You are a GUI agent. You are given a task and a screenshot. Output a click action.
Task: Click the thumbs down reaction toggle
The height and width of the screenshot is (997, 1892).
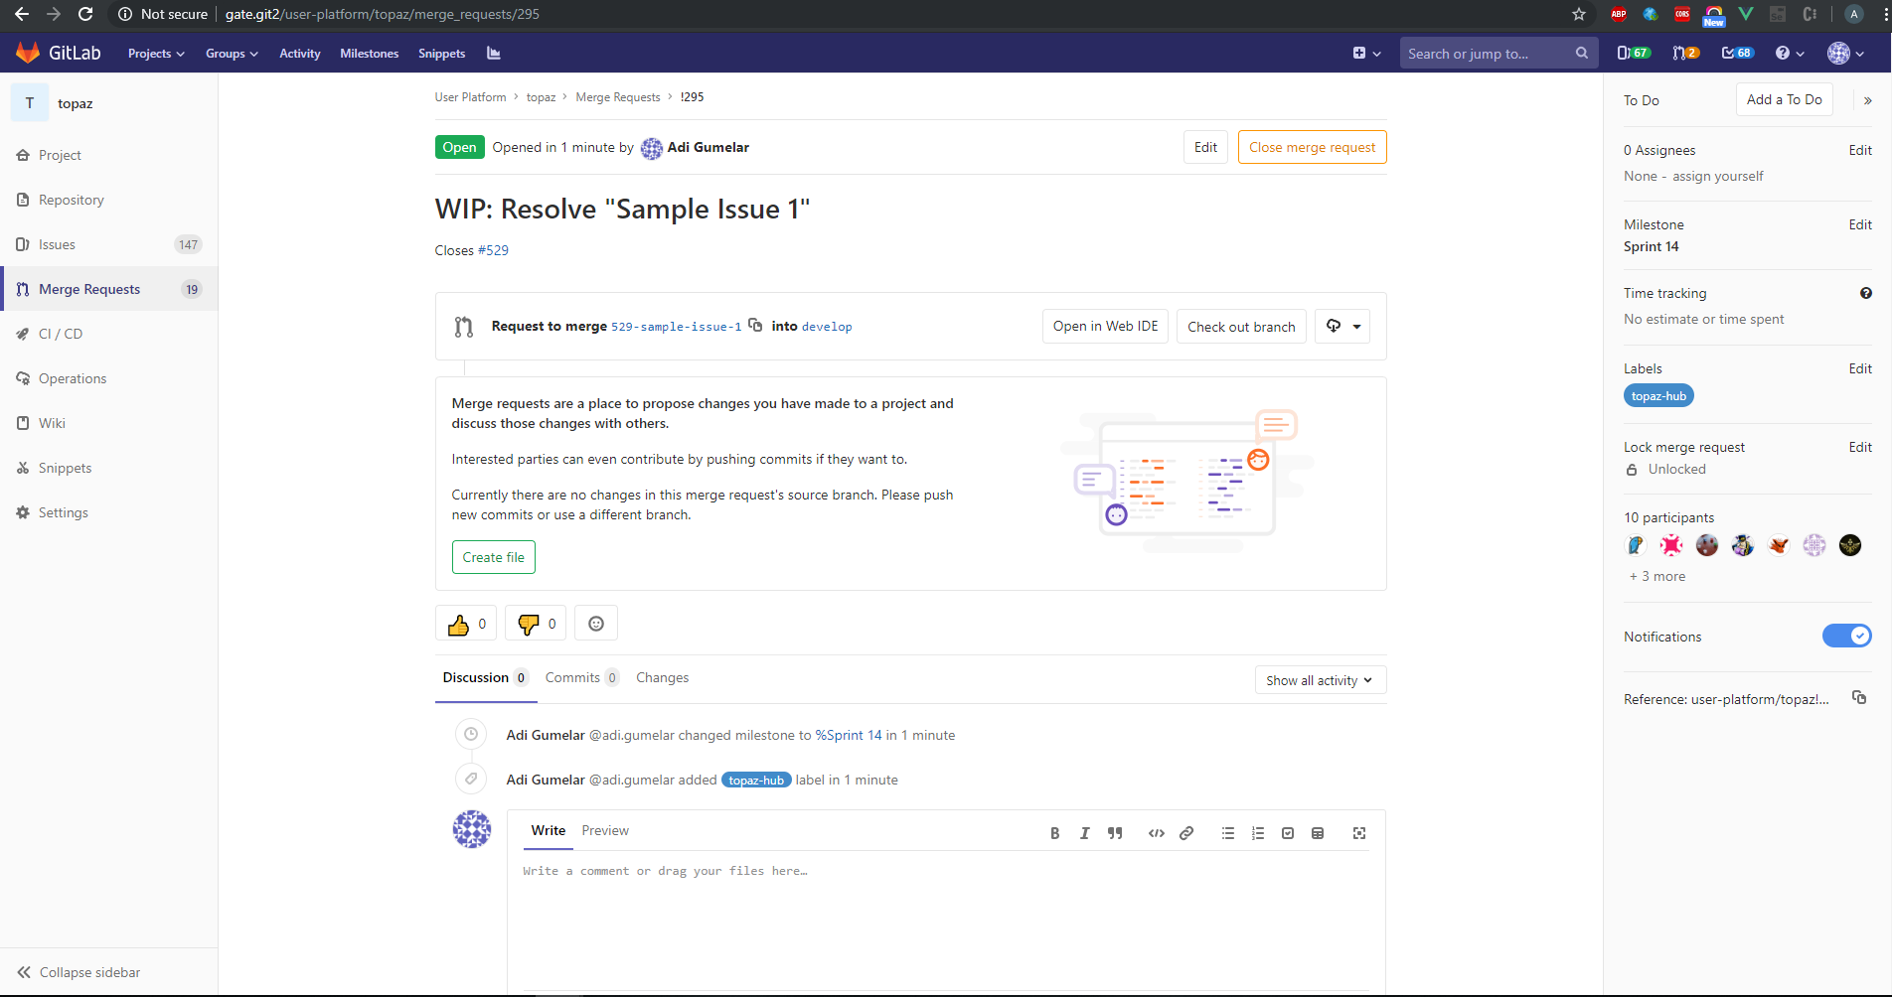click(x=536, y=624)
